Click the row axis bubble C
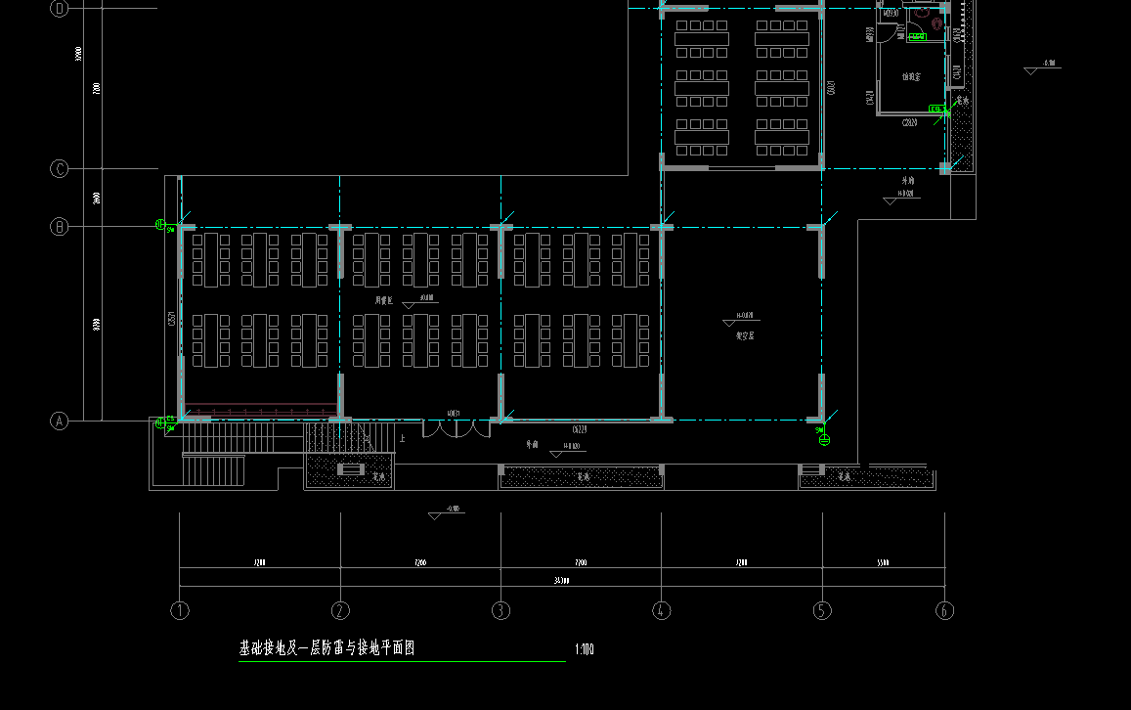Screen dimensions: 1131x710 pos(59,169)
